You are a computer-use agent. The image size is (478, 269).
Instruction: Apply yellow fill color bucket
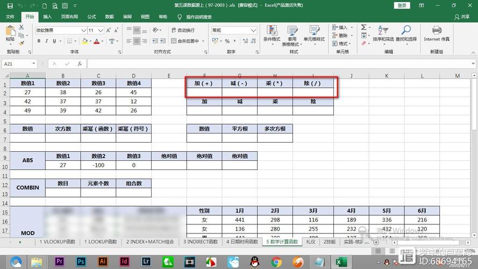pyautogui.click(x=85, y=41)
